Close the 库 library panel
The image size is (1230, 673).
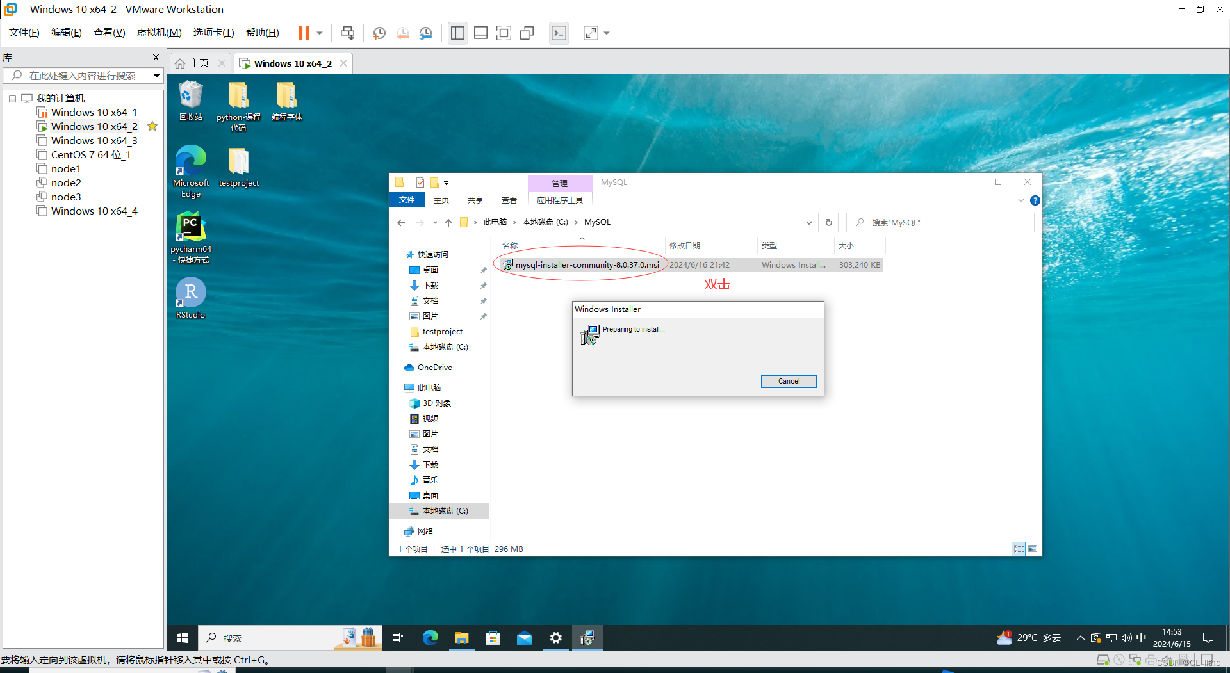[x=156, y=57]
